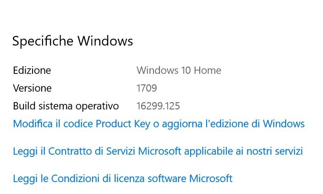Click software Microsoft at the link's end
Viewport: 323px width, 194px height.
pyautogui.click(x=192, y=178)
